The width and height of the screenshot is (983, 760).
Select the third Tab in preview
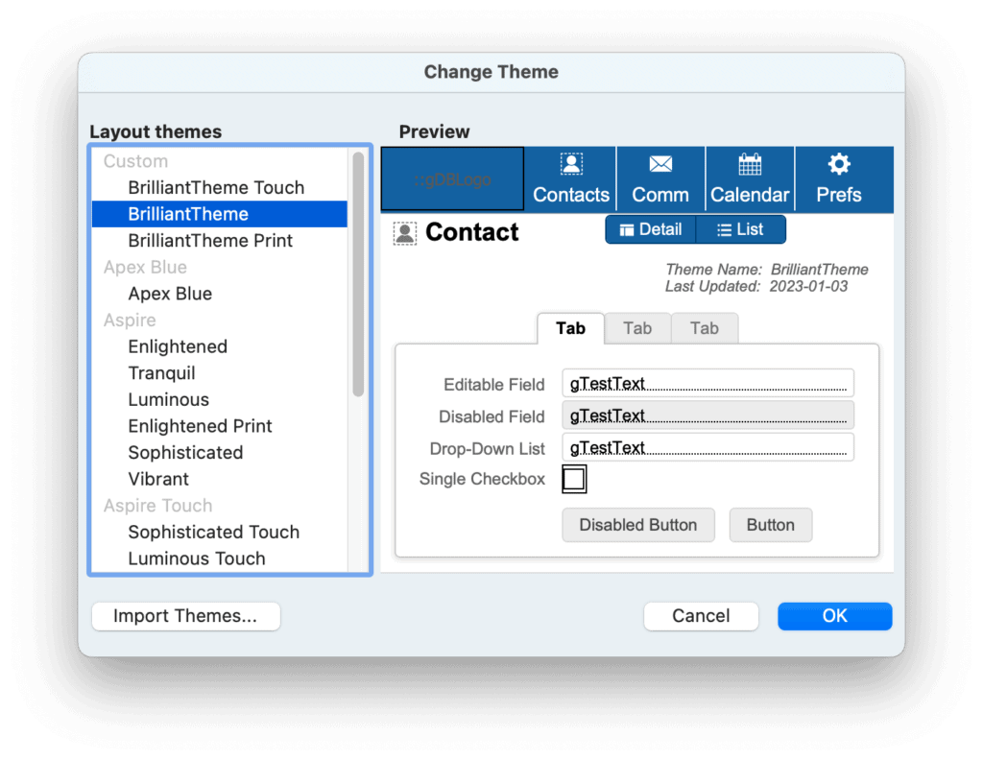704,328
